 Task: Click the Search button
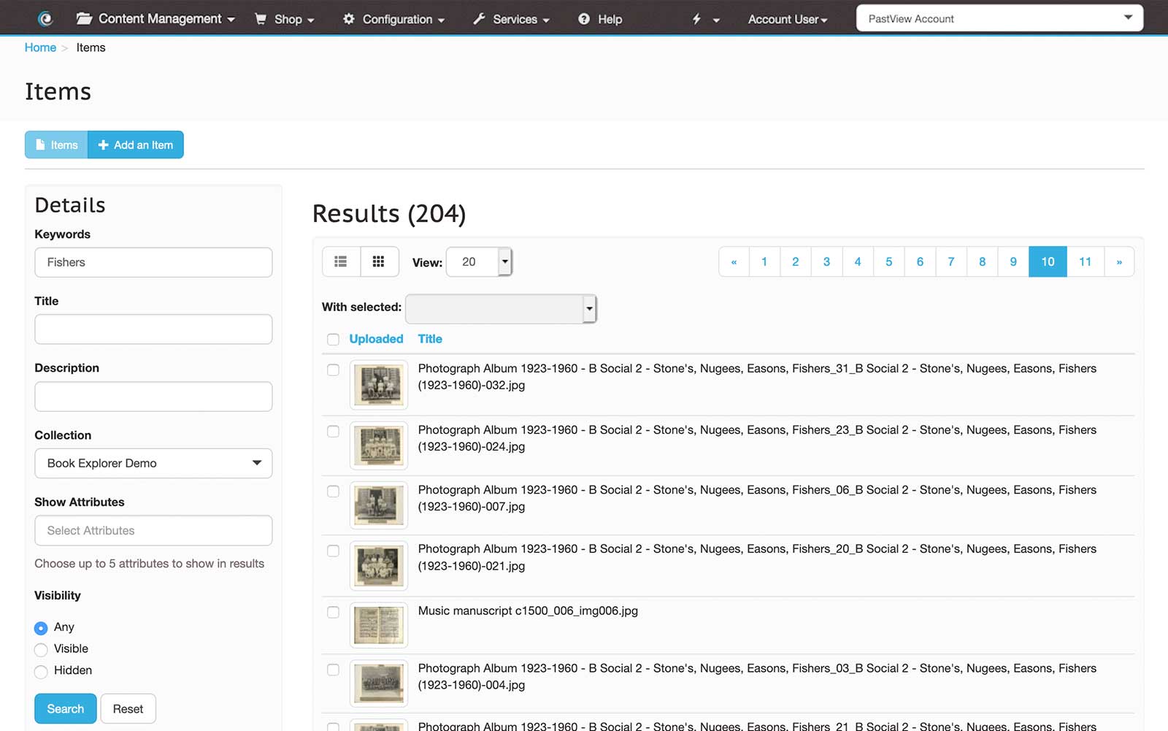(66, 708)
